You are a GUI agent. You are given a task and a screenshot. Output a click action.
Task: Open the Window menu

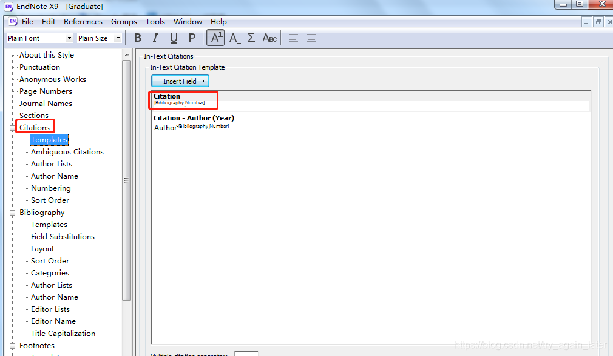point(188,21)
